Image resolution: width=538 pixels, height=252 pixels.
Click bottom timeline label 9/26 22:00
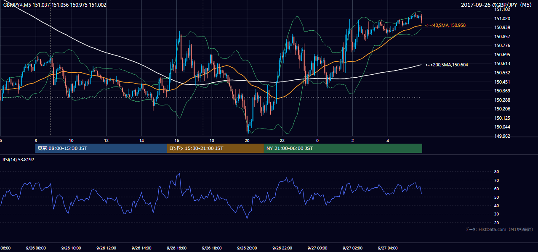(282, 248)
